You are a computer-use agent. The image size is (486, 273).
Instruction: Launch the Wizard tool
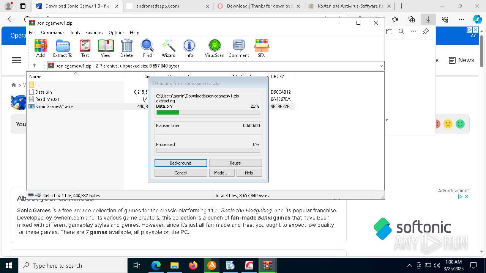(x=168, y=48)
